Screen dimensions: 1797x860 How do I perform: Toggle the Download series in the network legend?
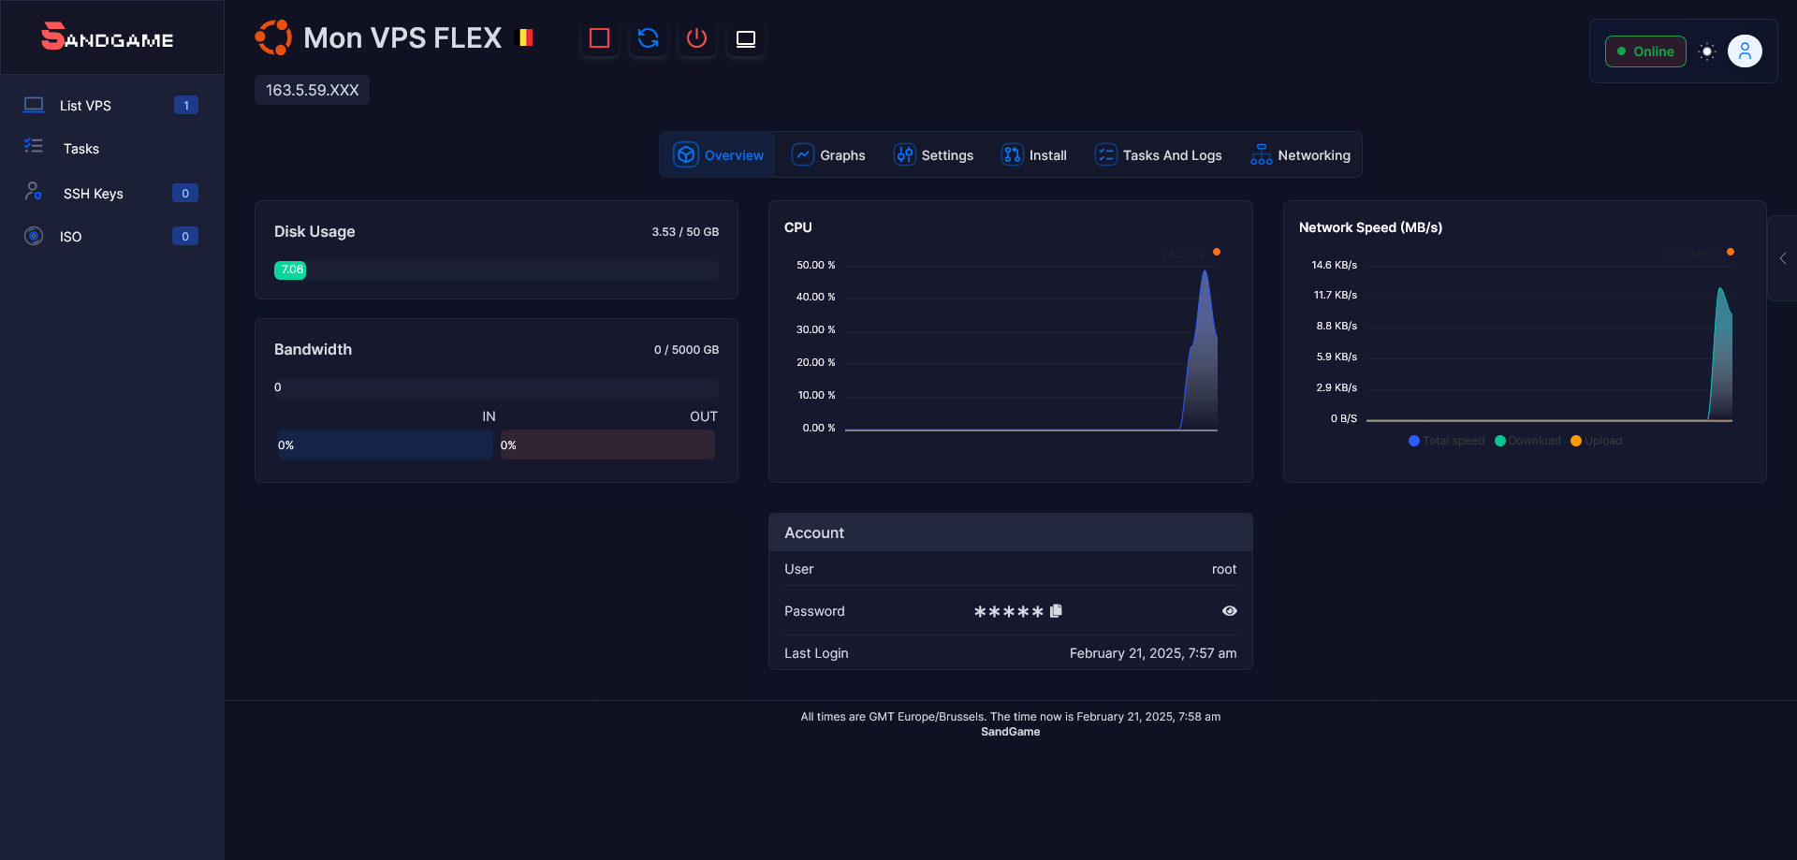tap(1527, 440)
